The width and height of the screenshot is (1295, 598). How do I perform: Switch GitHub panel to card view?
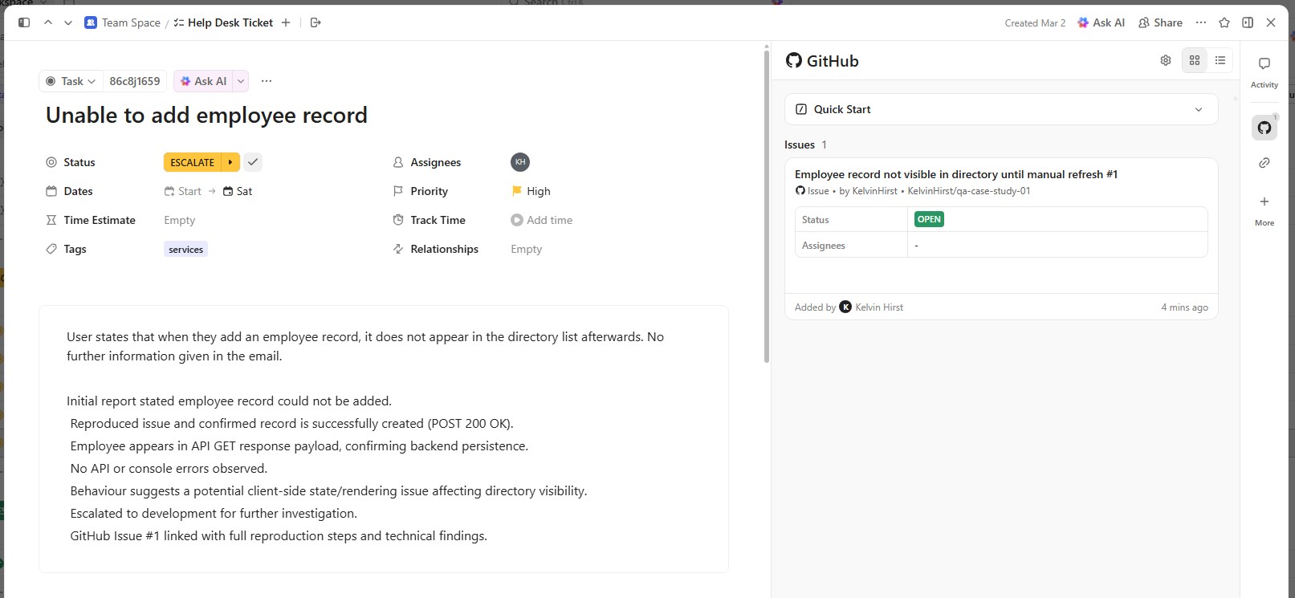point(1195,60)
